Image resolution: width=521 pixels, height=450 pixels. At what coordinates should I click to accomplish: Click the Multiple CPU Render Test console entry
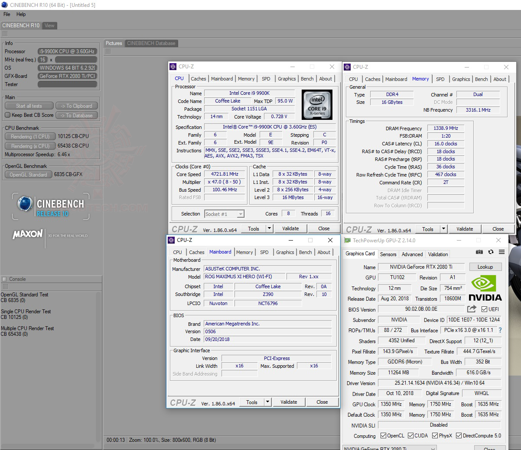(x=27, y=328)
